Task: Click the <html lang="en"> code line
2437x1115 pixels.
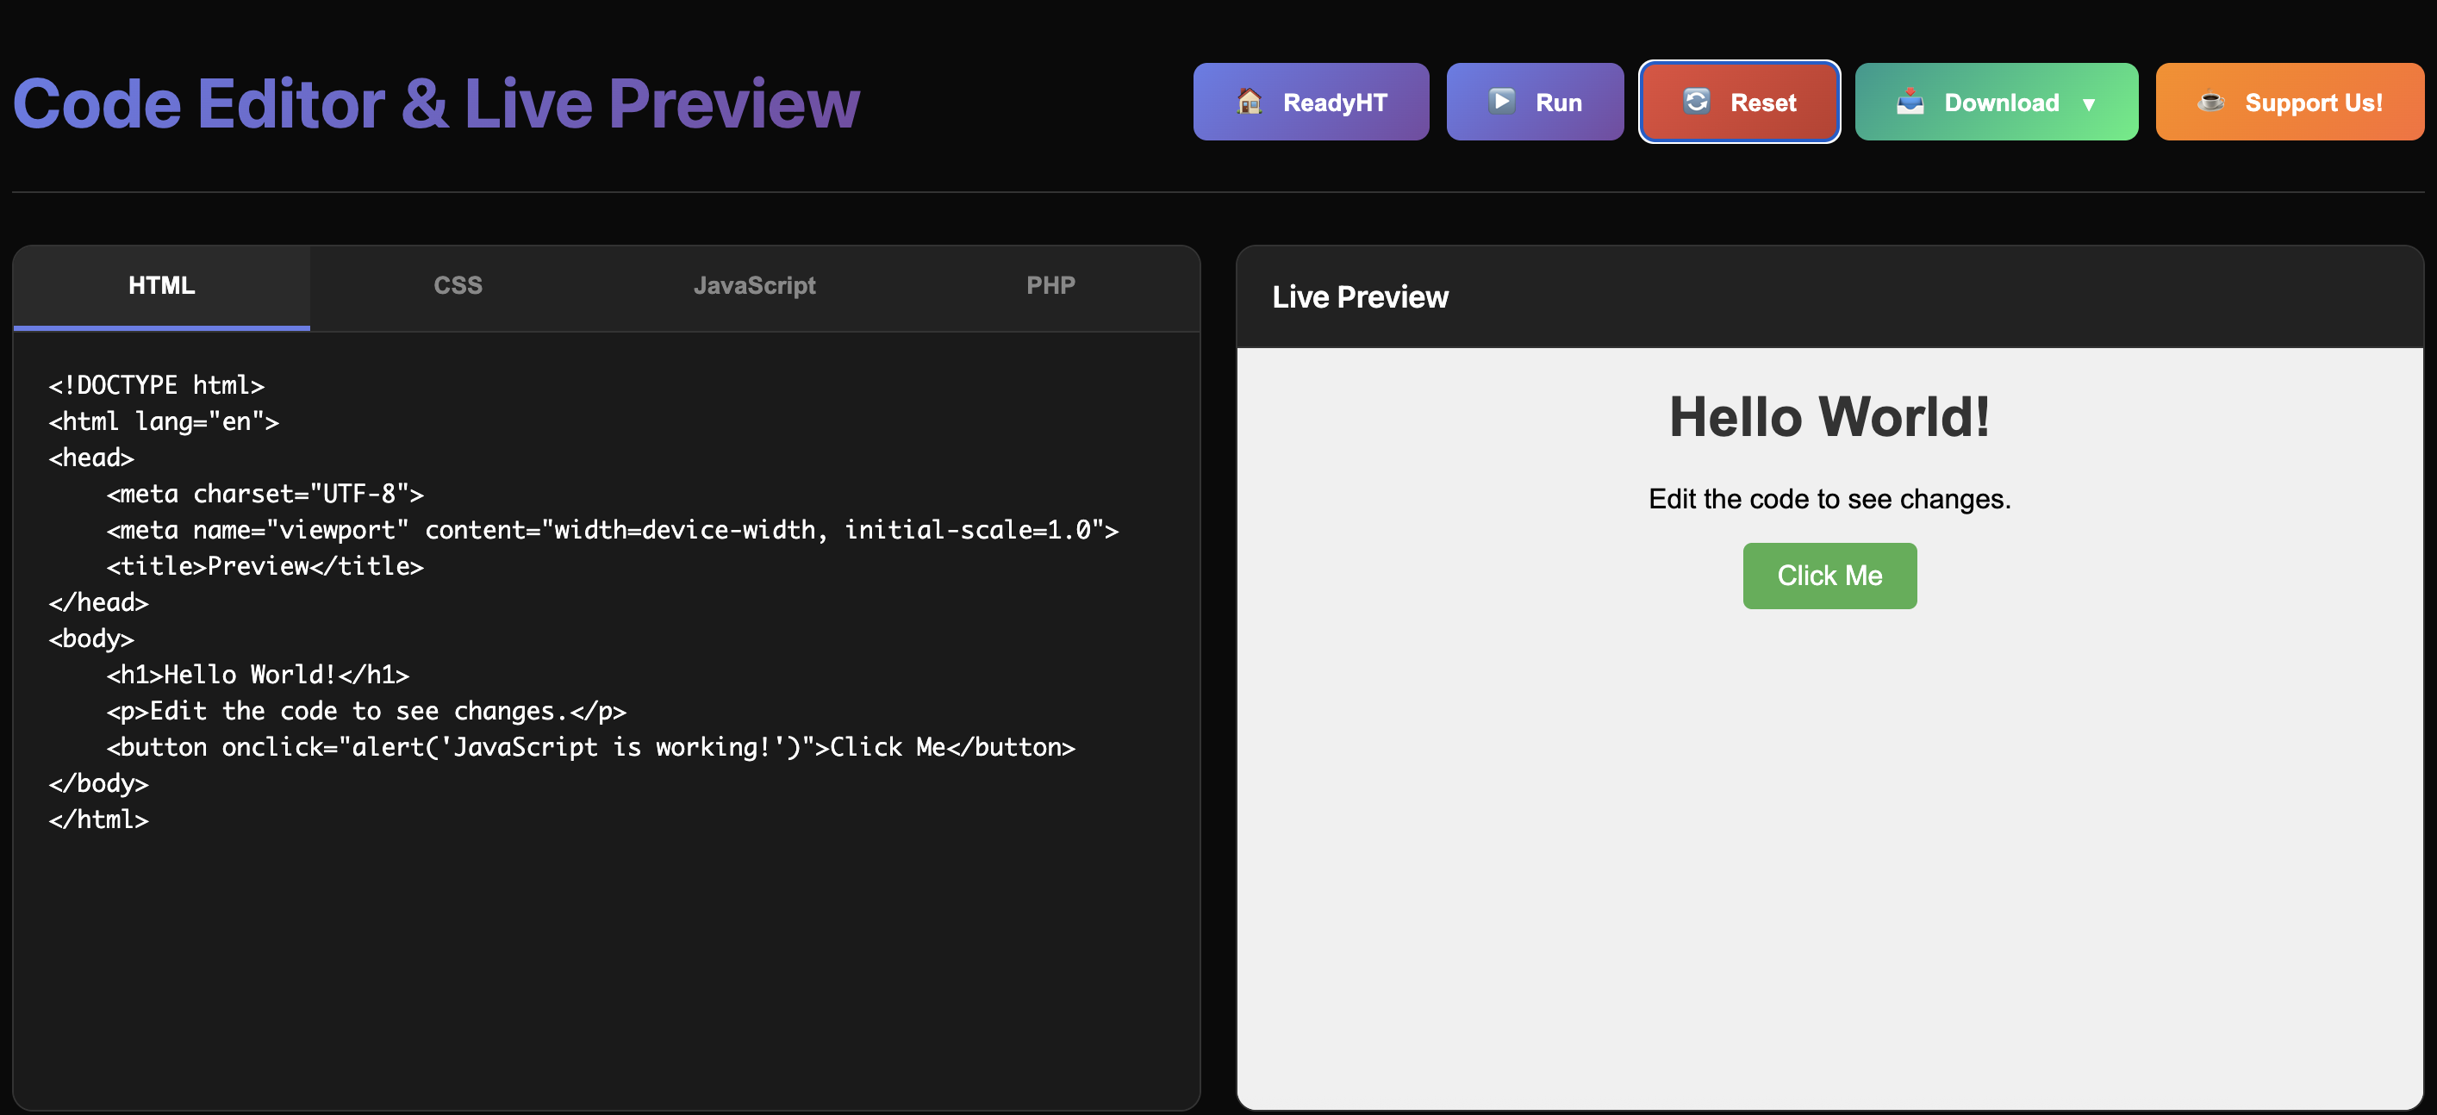Action: click(x=164, y=422)
